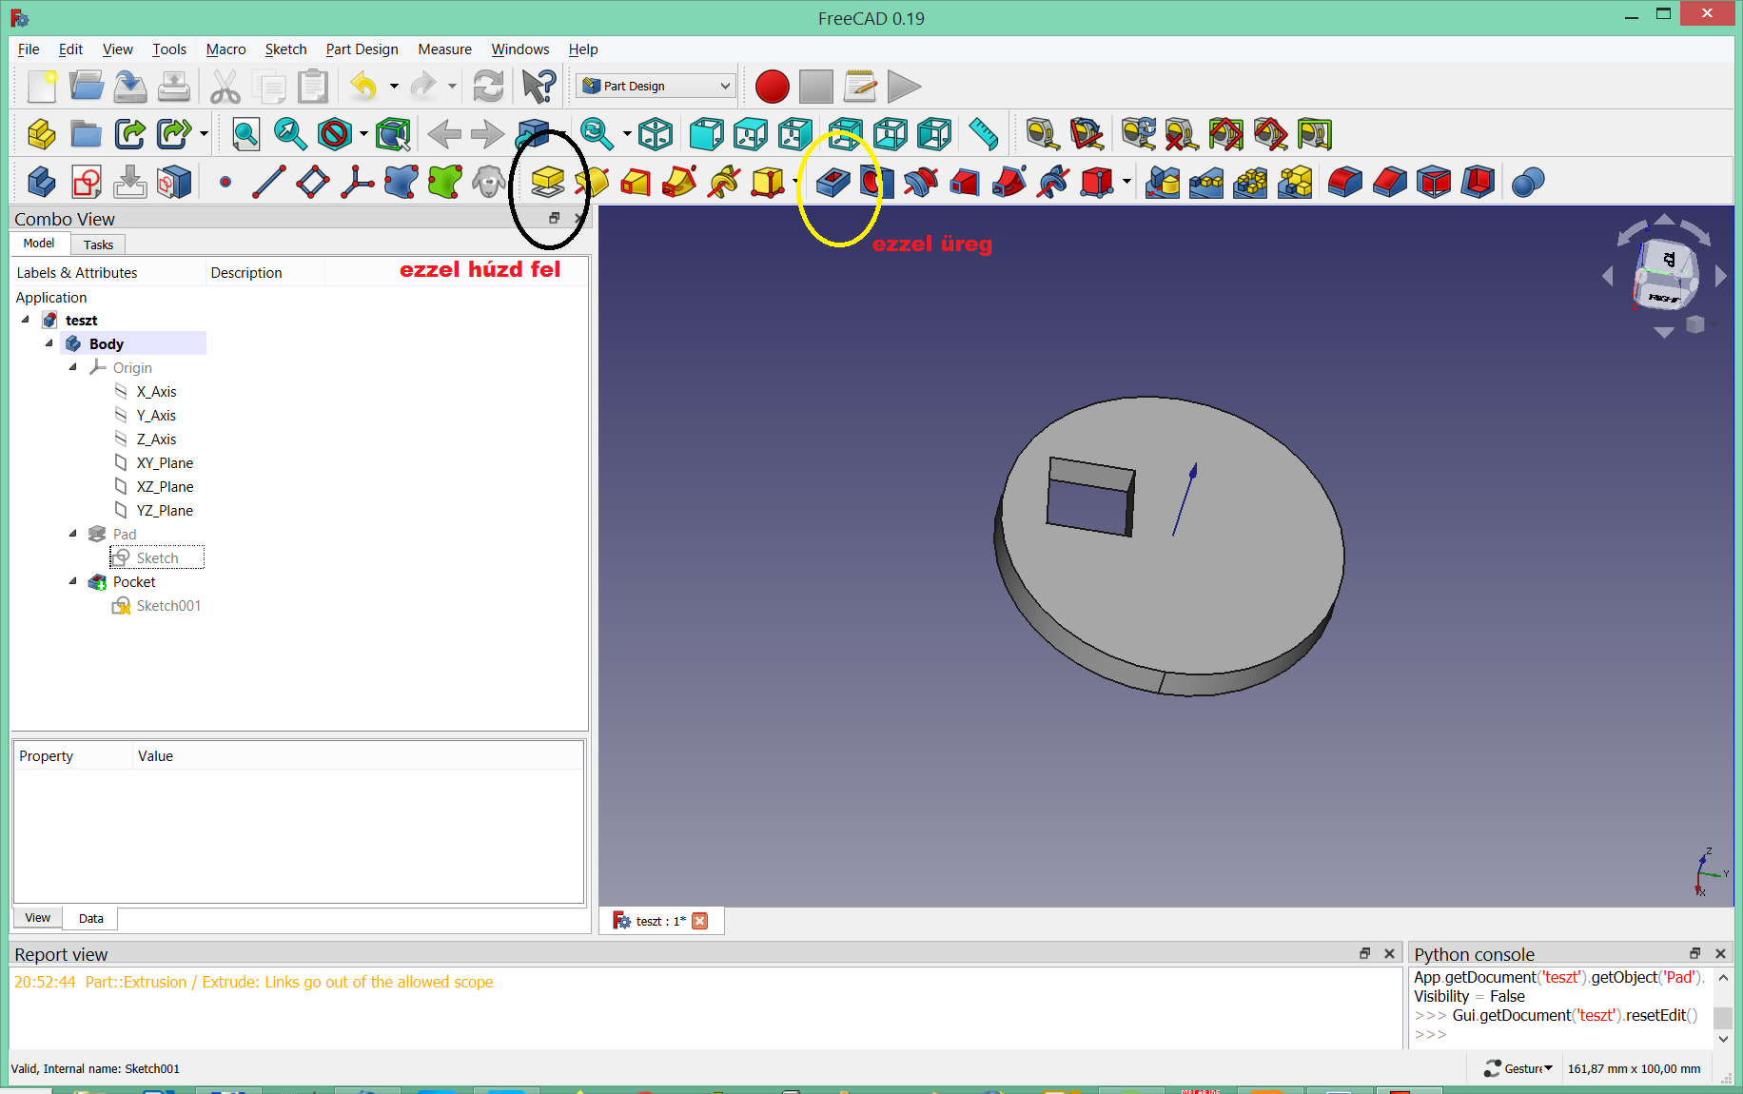1743x1094 pixels.
Task: Choose the Additive pipe tool
Action: tap(679, 182)
